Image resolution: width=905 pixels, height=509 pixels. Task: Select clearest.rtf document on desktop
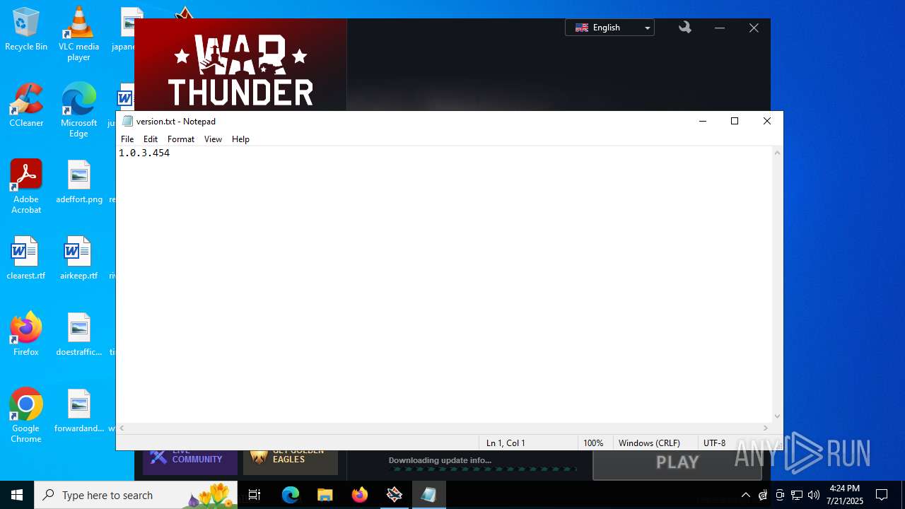[26, 258]
